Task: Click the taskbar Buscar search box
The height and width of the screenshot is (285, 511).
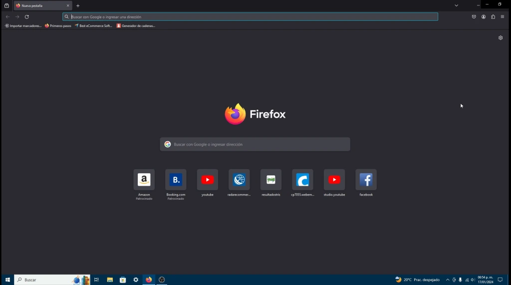Action: [52, 280]
